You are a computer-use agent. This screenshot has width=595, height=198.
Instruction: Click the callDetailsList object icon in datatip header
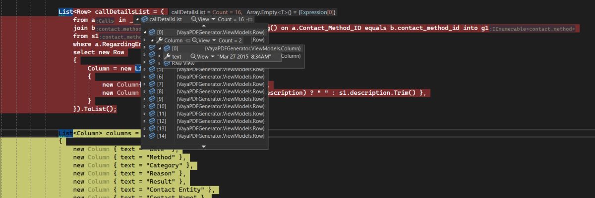[145, 19]
